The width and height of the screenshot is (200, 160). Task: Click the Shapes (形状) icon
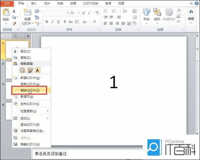(146, 13)
